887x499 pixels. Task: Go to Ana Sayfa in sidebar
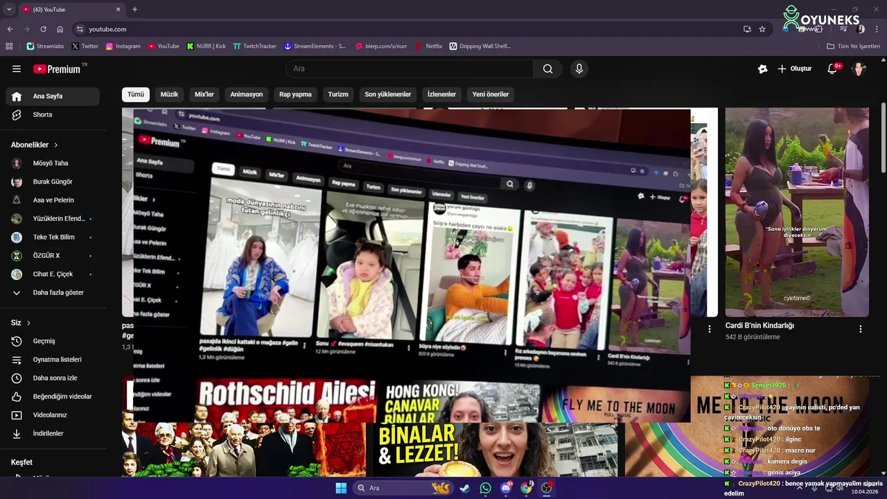(x=53, y=96)
